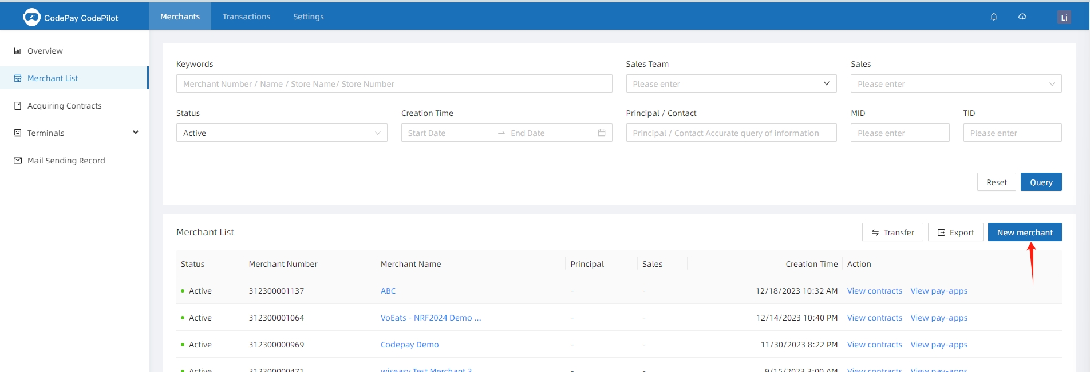
Task: Focus the MID input field
Action: (900, 133)
